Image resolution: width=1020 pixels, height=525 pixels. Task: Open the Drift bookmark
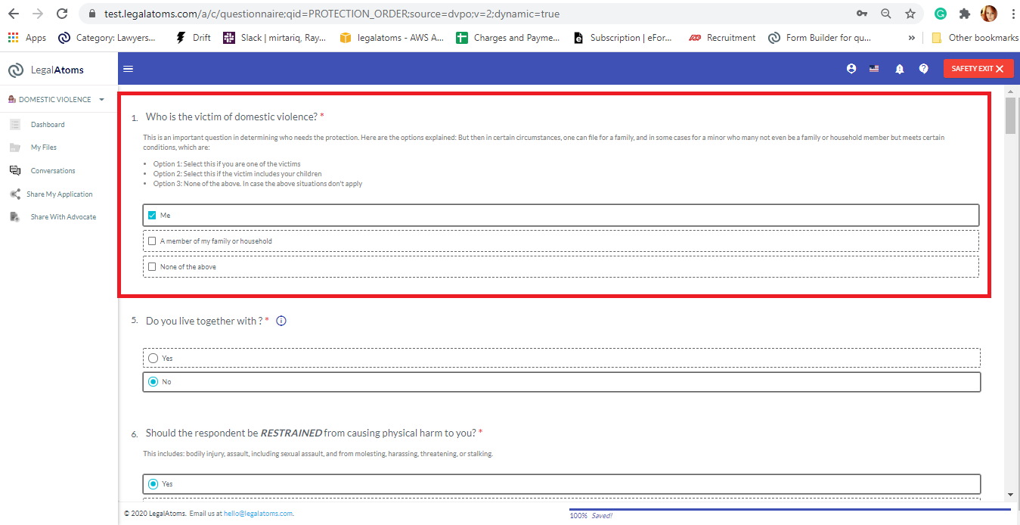(x=194, y=38)
